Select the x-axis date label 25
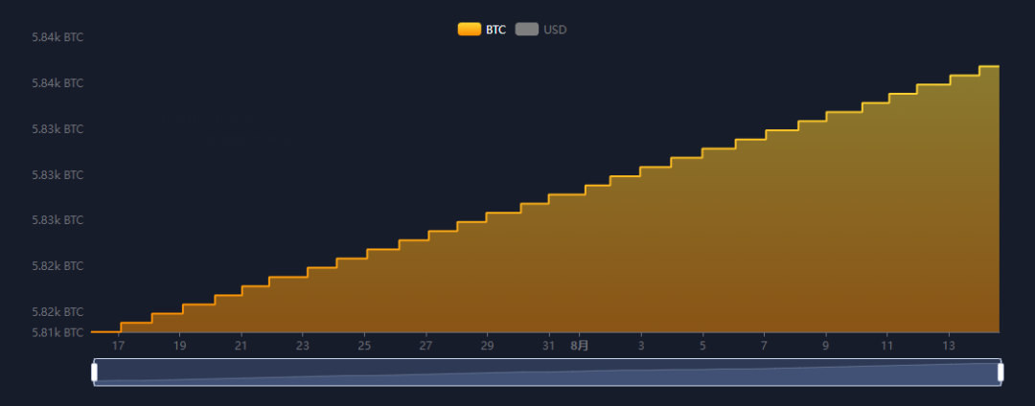The width and height of the screenshot is (1035, 406). (364, 346)
